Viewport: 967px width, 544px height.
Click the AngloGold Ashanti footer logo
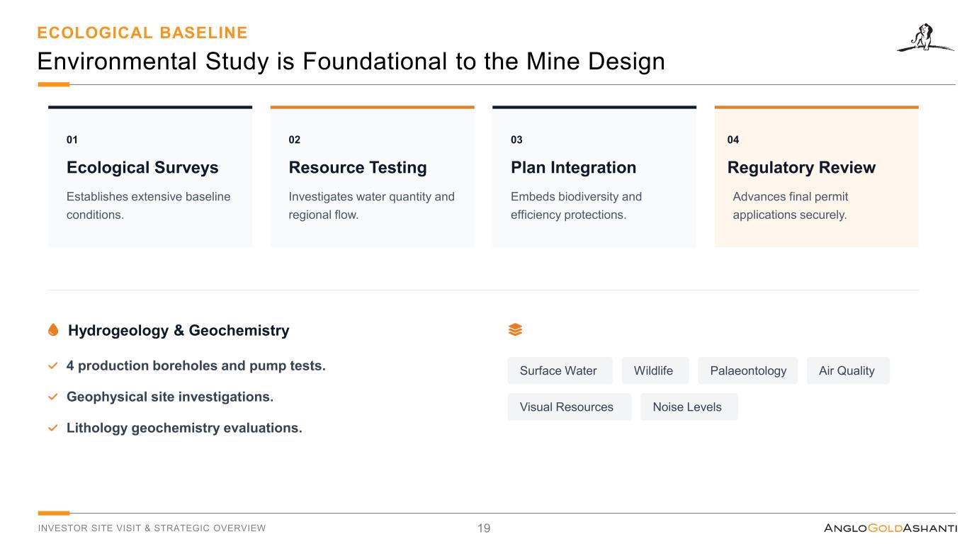click(890, 528)
